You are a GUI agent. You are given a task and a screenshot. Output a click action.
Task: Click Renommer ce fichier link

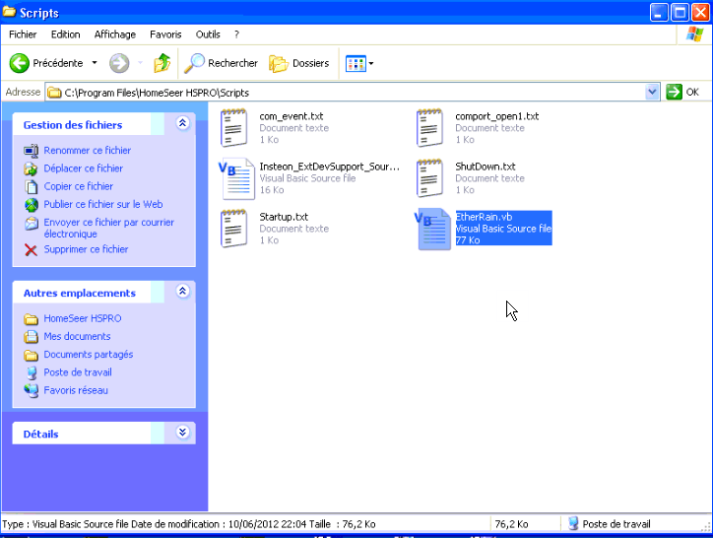(x=88, y=150)
